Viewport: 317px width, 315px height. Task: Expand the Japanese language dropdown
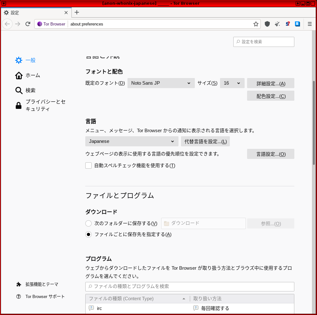(x=132, y=141)
